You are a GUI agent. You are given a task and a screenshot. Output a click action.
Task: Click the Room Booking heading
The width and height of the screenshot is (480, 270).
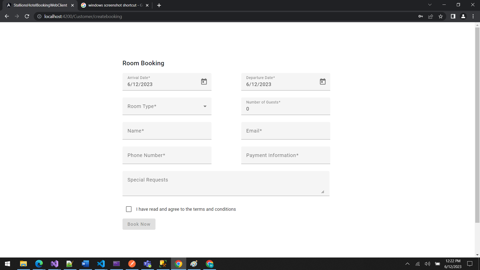143,63
